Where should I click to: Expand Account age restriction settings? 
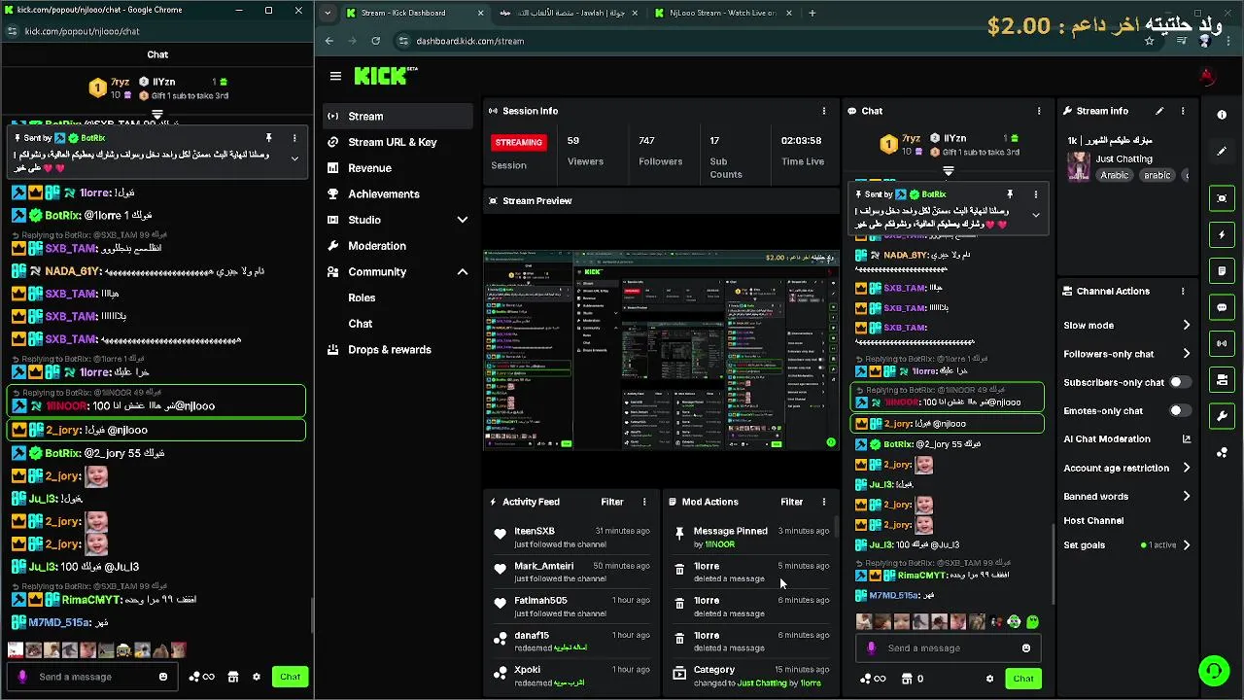(1186, 468)
